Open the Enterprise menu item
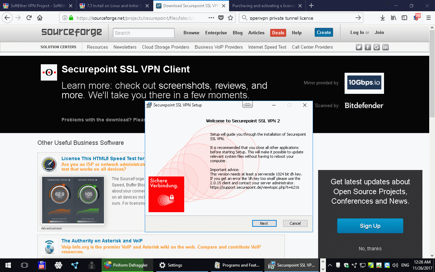 (x=216, y=33)
